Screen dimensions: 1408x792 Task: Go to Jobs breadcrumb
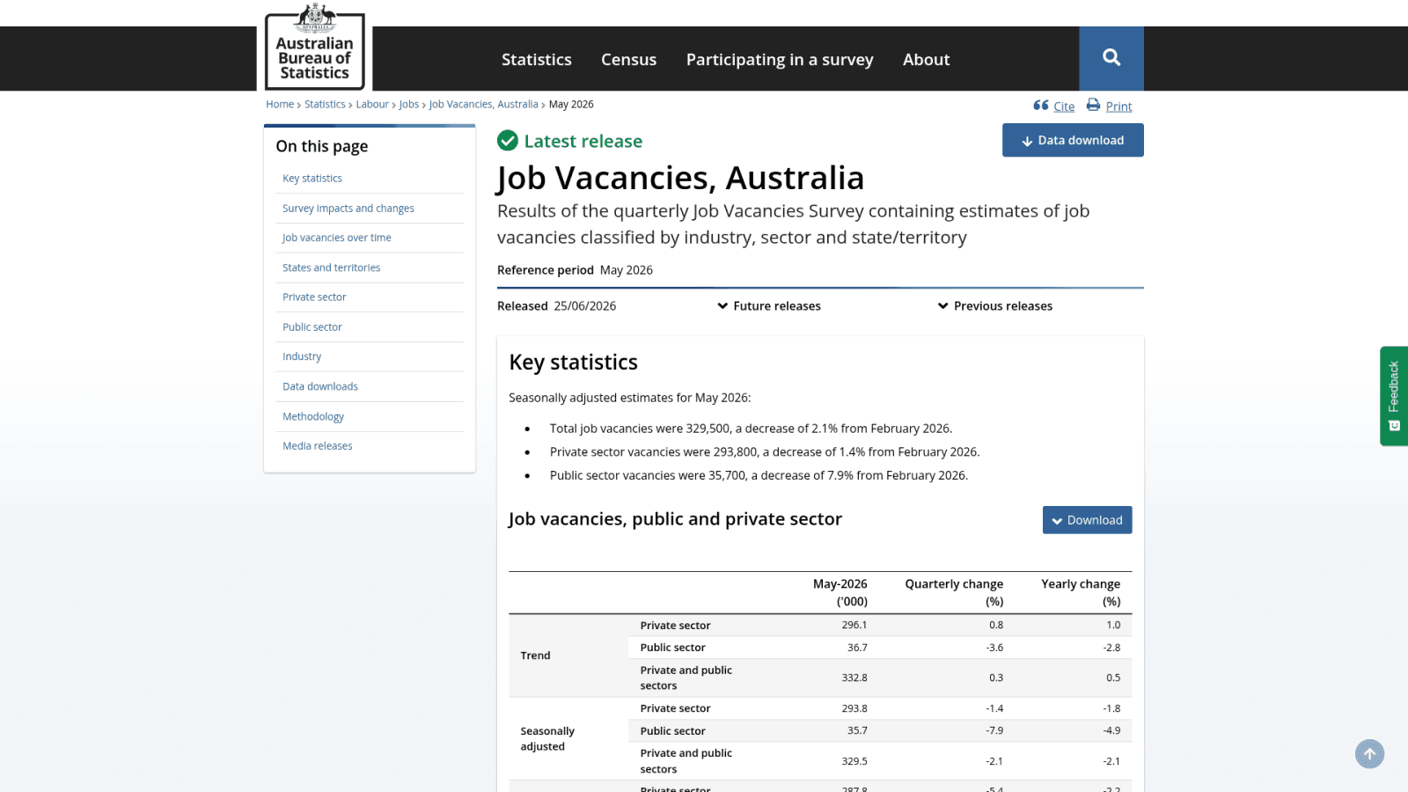(409, 104)
